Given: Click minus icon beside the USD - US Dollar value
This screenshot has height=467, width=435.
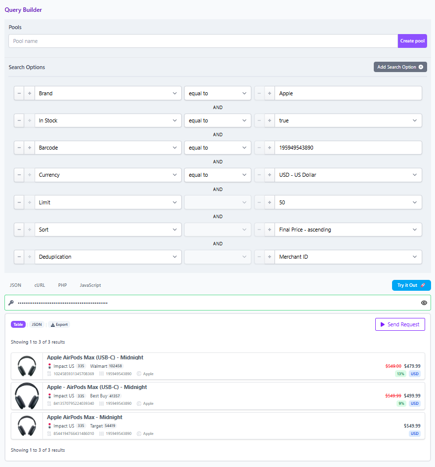Looking at the screenshot, I should (x=259, y=175).
